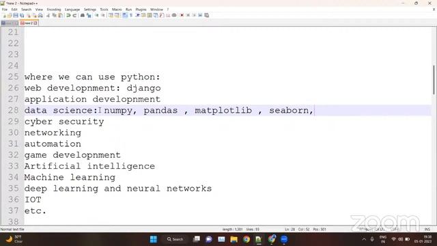Open the ? help menu
The width and height of the screenshot is (437, 246).
[168, 10]
